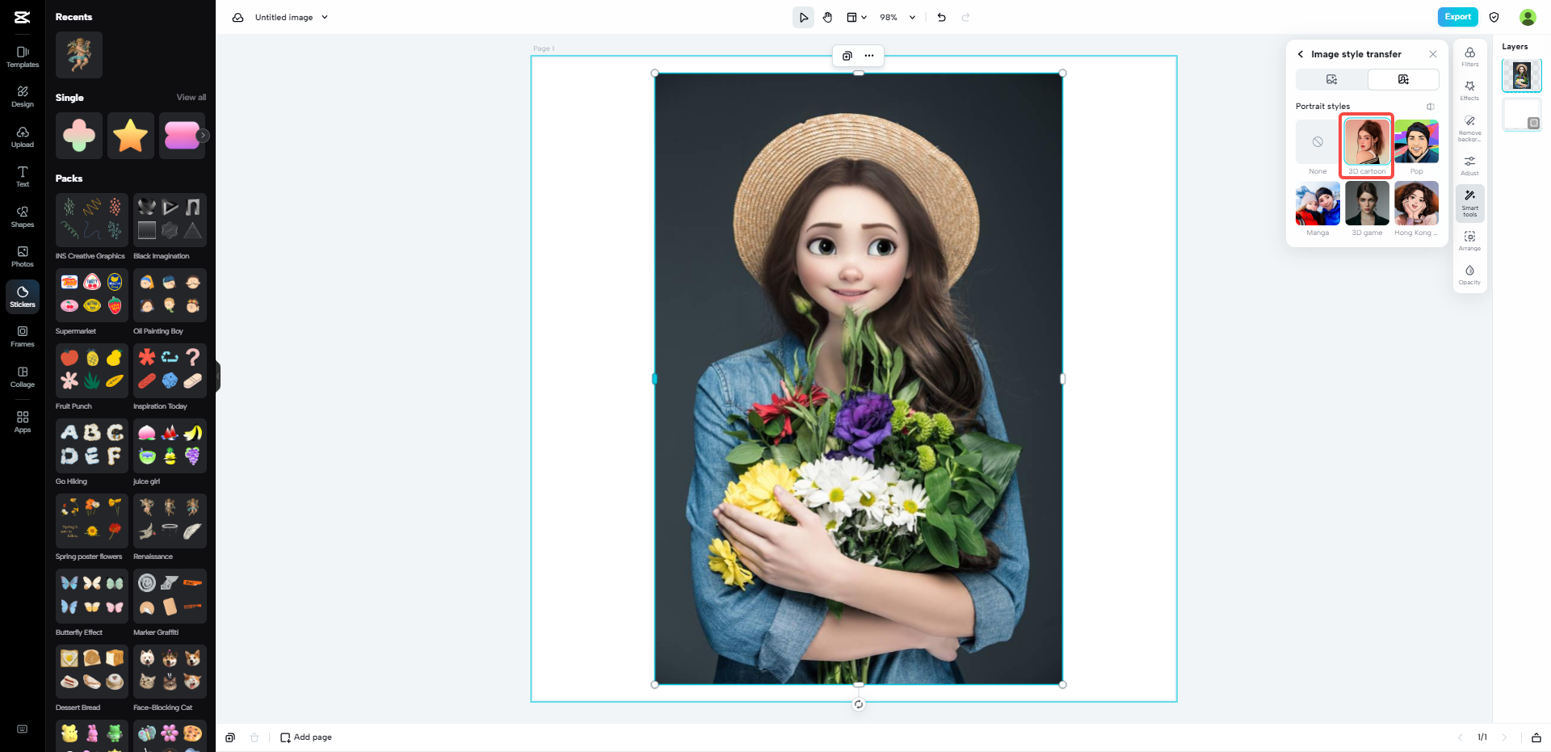Open Filters in the right toolbar
The height and width of the screenshot is (752, 1551).
(1470, 57)
